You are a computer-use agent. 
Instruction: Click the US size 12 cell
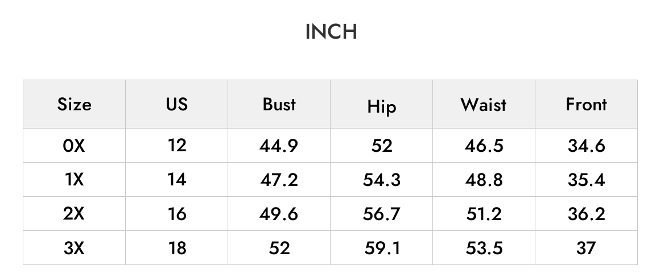177,146
